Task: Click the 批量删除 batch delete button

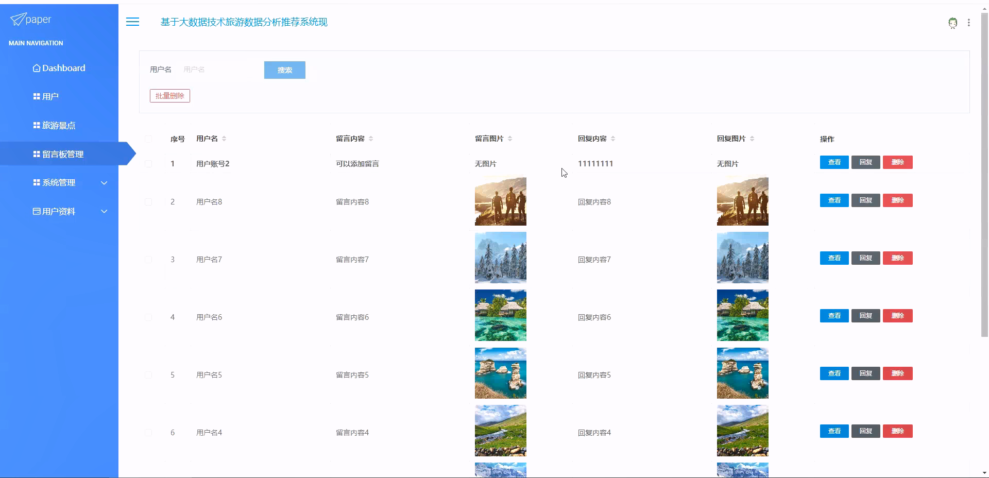Action: 169,96
